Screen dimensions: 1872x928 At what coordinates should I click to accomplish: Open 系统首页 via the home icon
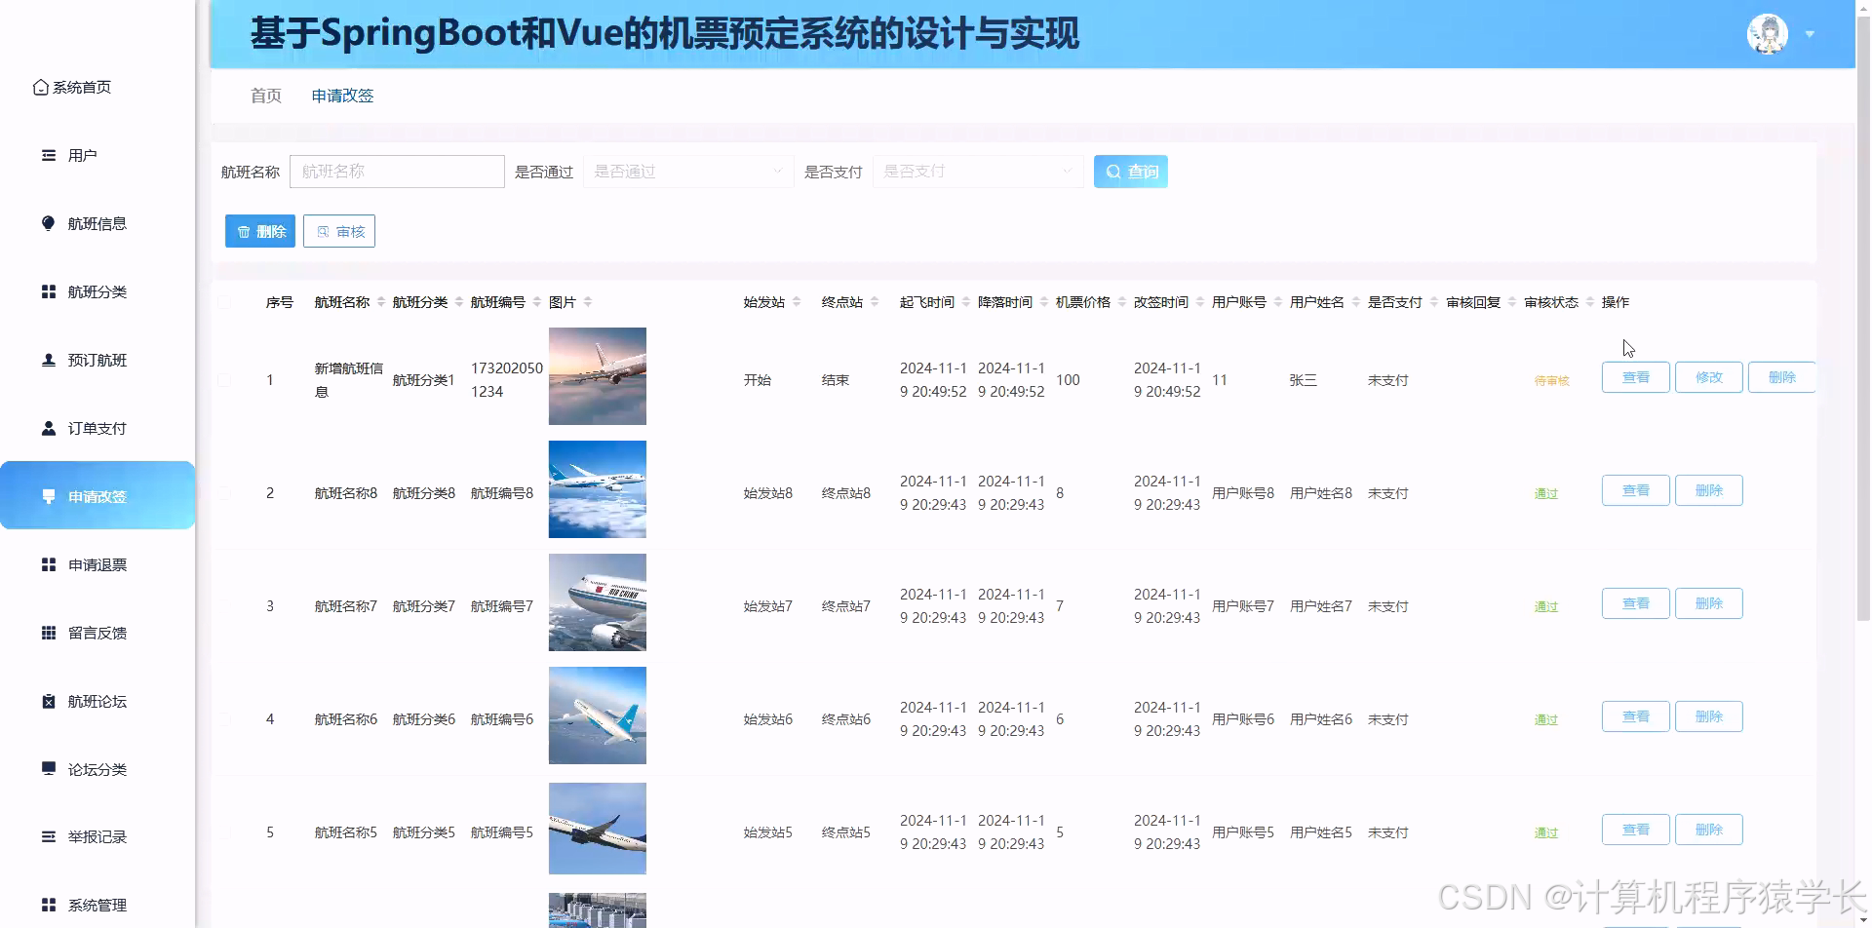coord(39,86)
